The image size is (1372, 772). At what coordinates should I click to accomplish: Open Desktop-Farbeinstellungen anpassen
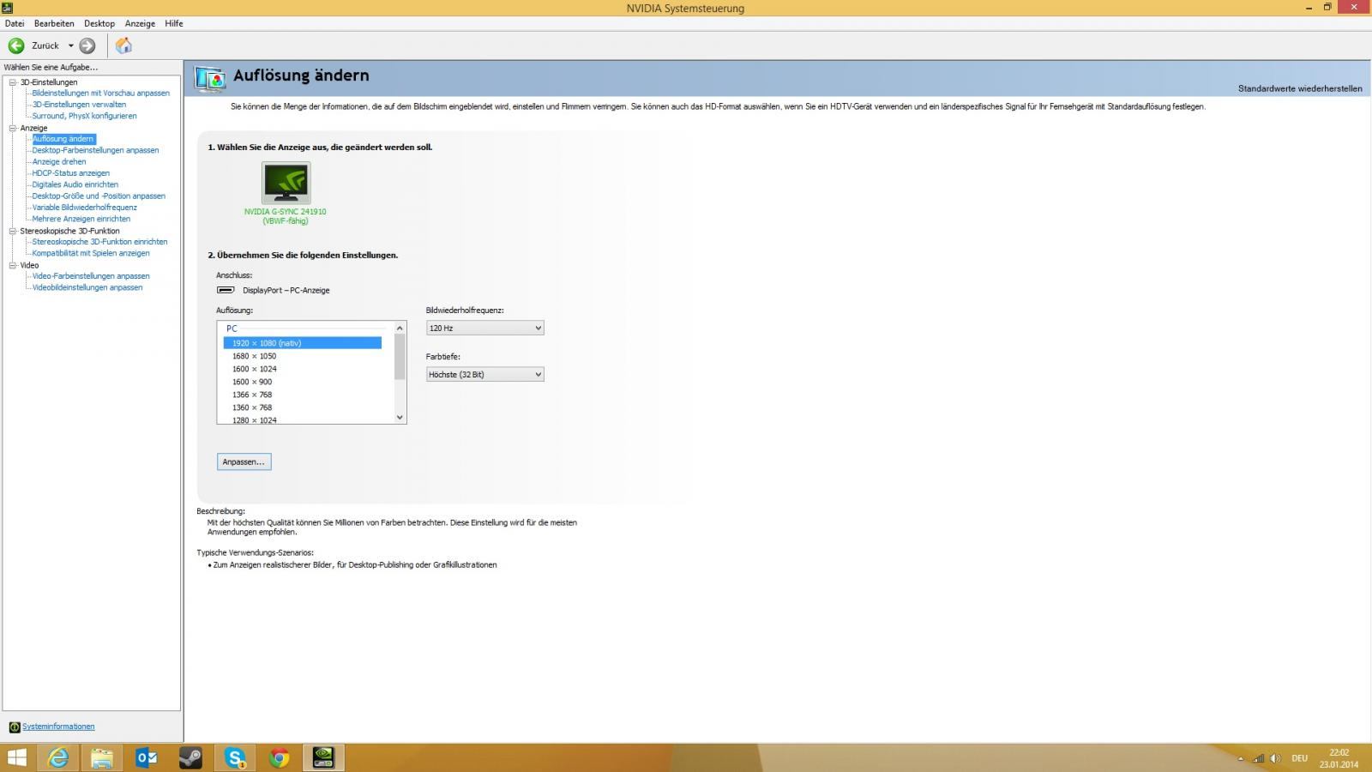click(x=95, y=150)
